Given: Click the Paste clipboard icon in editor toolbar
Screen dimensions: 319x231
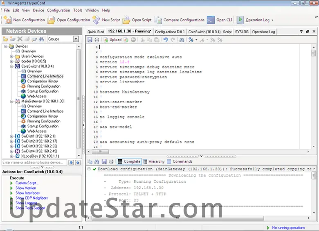Looking at the screenshot, I should pyautogui.click(x=157, y=40).
